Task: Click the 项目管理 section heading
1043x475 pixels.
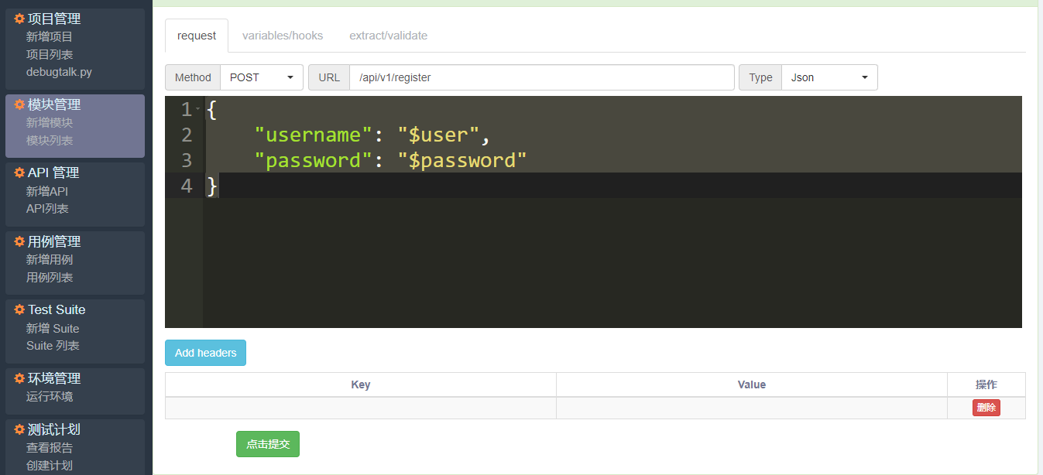Action: pos(54,19)
